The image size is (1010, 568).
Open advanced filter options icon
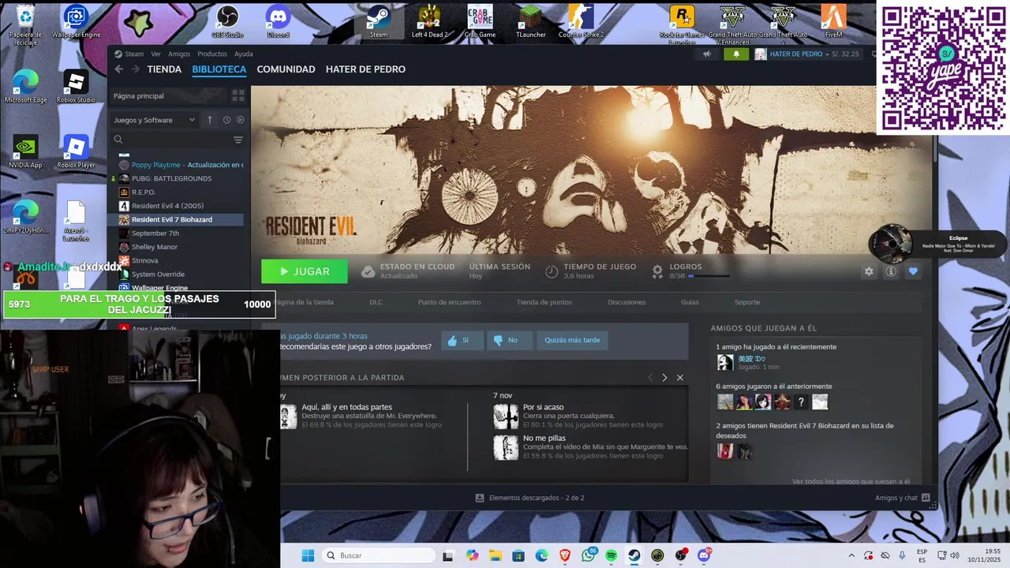tap(238, 140)
